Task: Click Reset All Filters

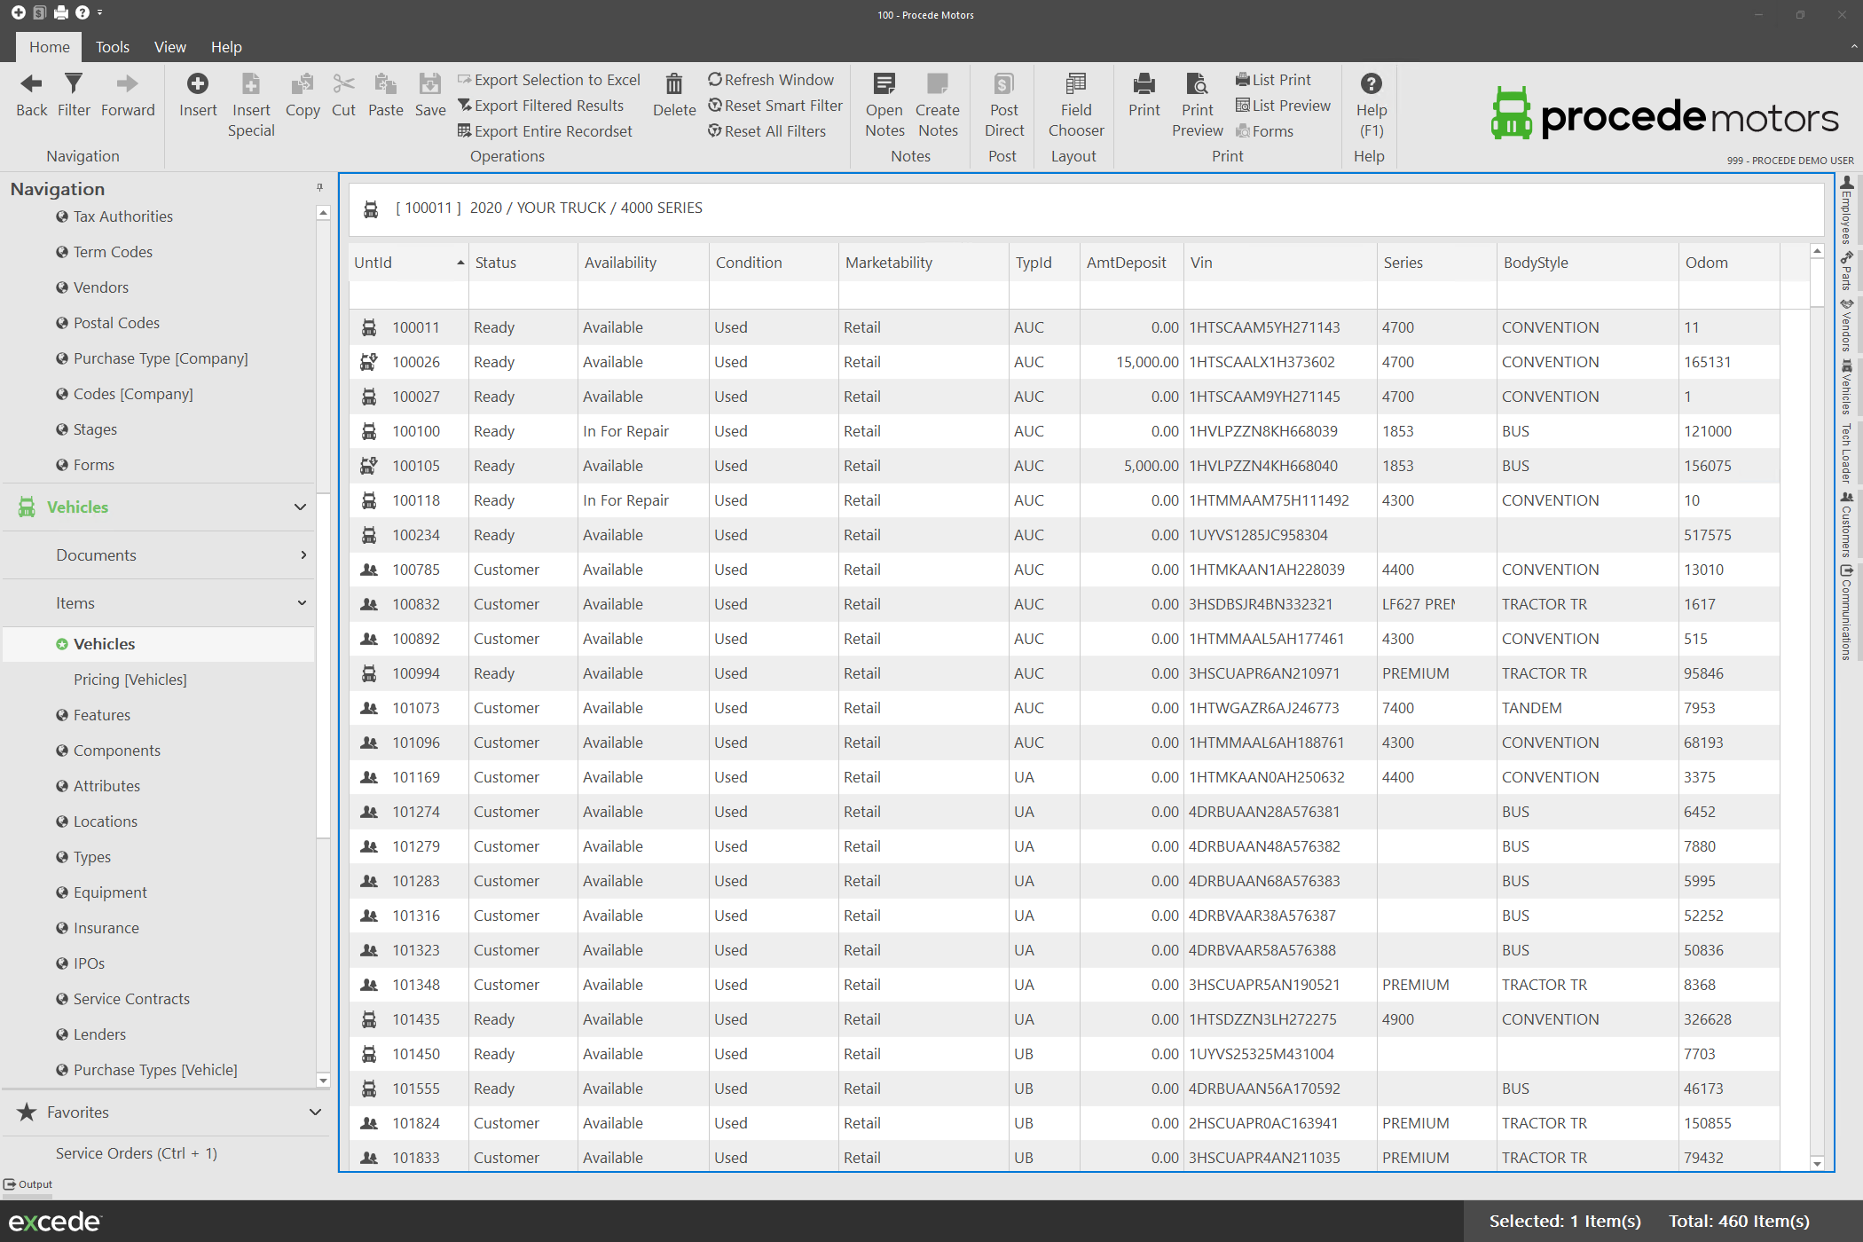Action: [774, 131]
